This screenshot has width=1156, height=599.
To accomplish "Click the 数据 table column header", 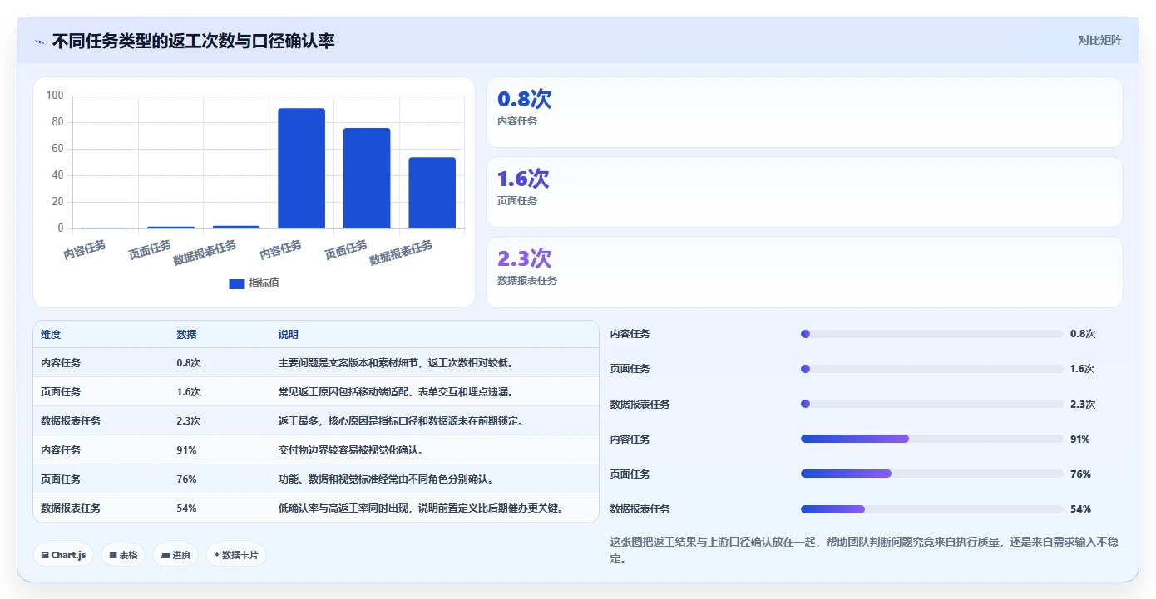I will [186, 335].
